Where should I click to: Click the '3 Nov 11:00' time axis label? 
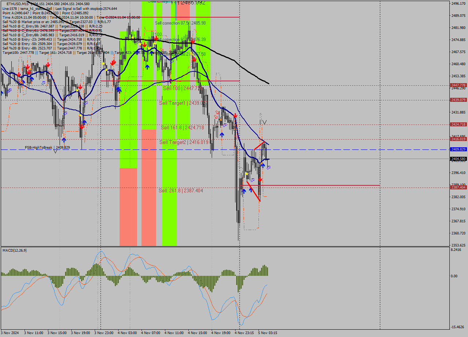(34, 333)
